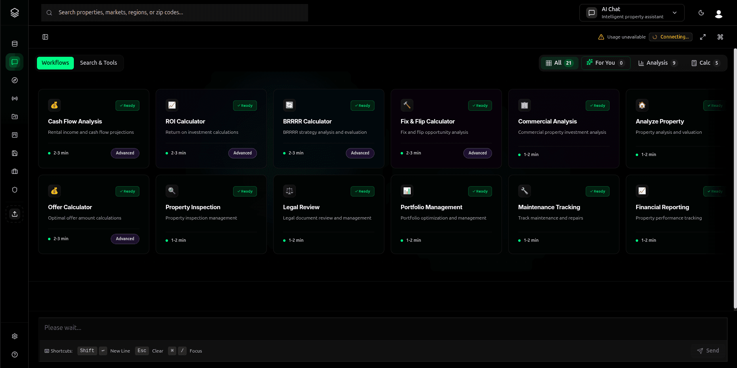Viewport: 737px width, 368px height.
Task: Click the shield sidebar icon
Action: [x=15, y=190]
